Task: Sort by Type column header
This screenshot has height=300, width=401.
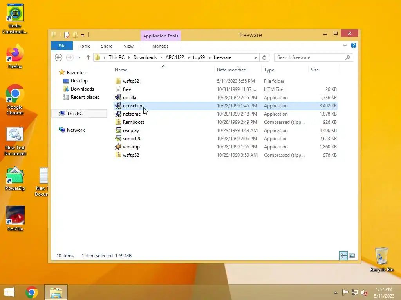Action: pos(285,70)
